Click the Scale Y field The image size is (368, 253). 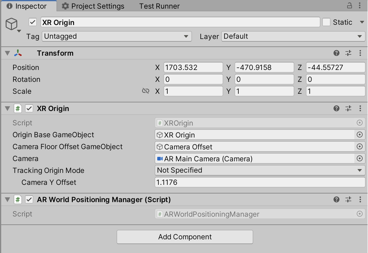click(264, 91)
